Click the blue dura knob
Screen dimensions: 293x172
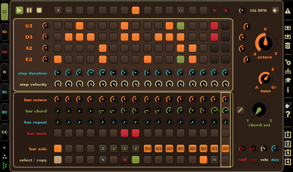[275, 148]
